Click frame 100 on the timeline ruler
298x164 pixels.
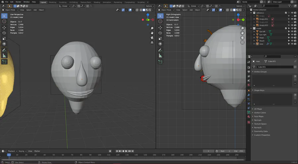pos(100,155)
